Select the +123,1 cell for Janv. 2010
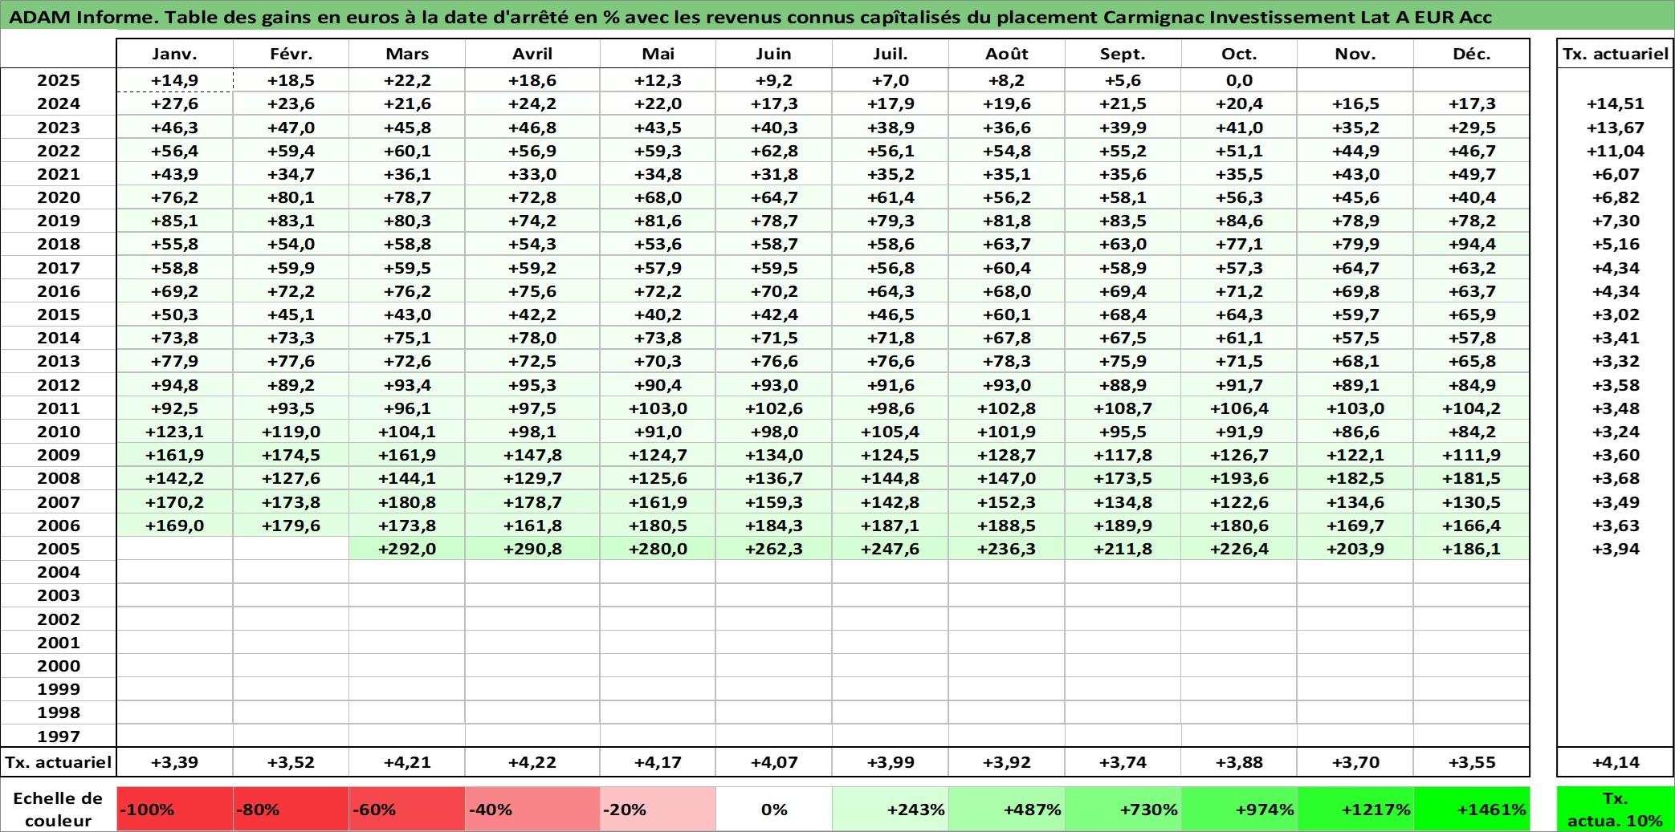This screenshot has width=1675, height=832. (x=175, y=432)
